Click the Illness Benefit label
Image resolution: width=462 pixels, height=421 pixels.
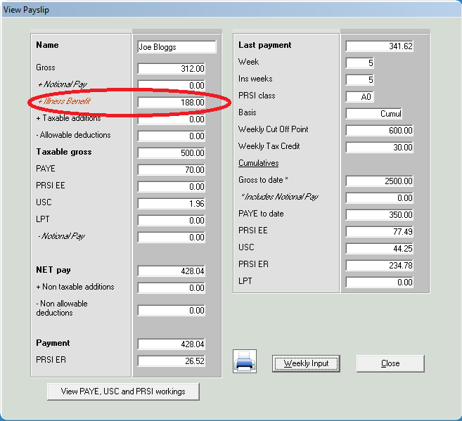tap(64, 101)
